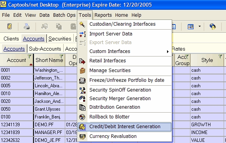The height and width of the screenshot is (143, 226).
Task: Sort by the Short Name column header
Action: click(x=49, y=60)
